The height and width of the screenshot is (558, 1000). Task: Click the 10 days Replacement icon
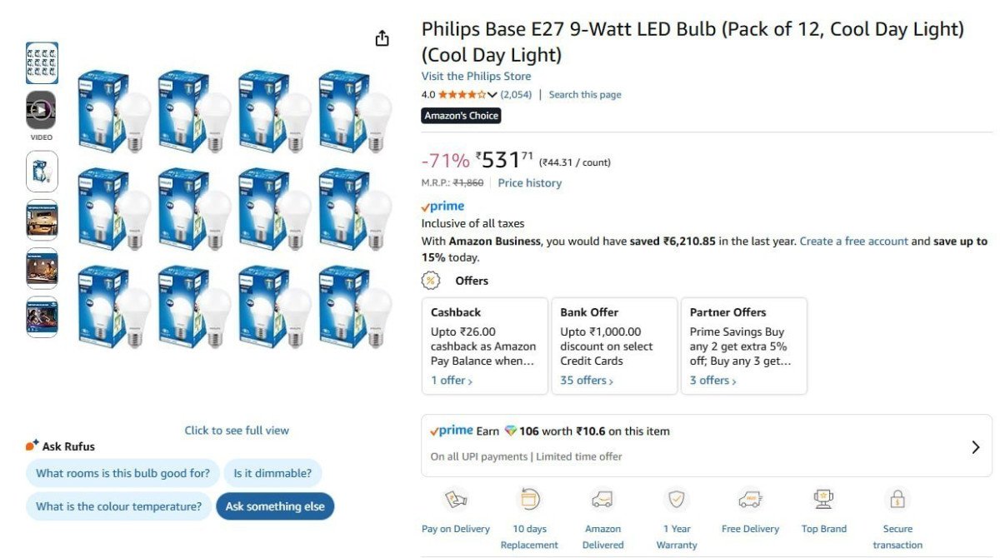[x=529, y=501]
